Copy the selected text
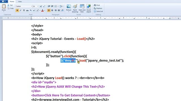This screenshot has width=181, height=101. tap(10, 8)
